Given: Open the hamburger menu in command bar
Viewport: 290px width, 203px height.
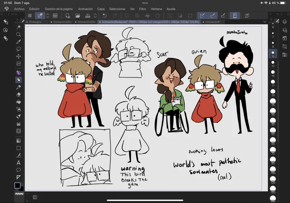Looking at the screenshot, I should (30, 15).
